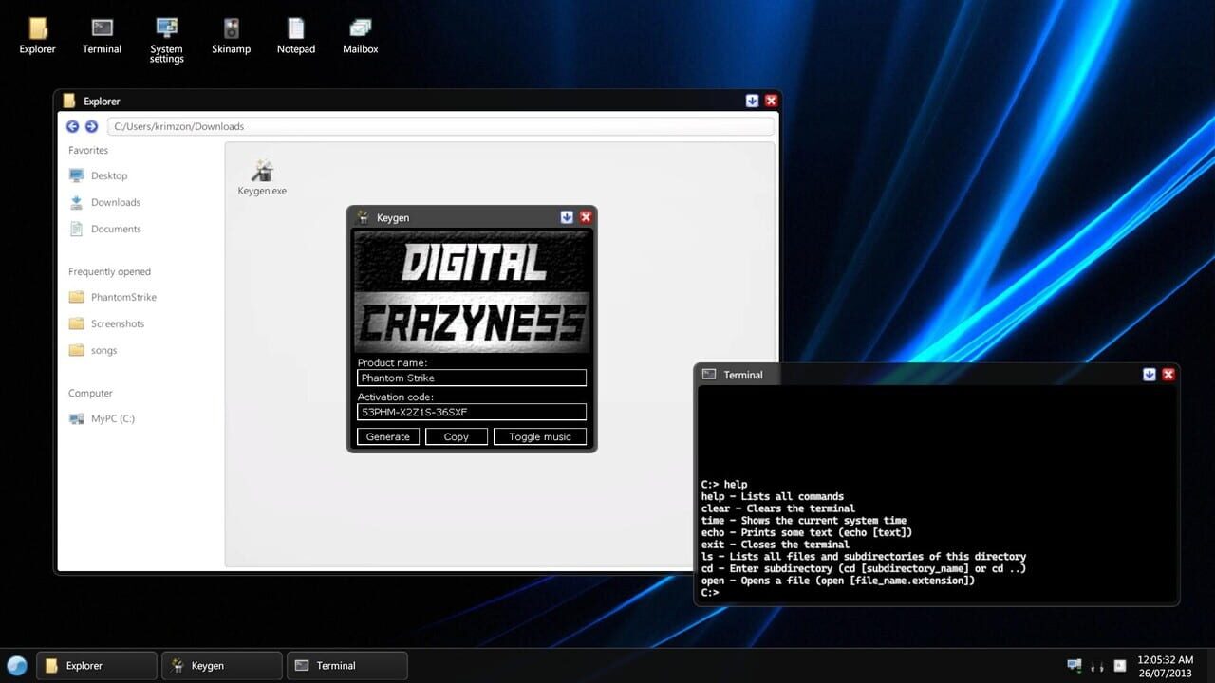Collapse the Frequently opened section
This screenshot has width=1215, height=683.
coord(108,271)
